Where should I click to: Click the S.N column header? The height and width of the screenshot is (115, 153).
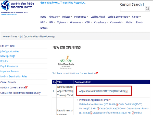(54, 82)
